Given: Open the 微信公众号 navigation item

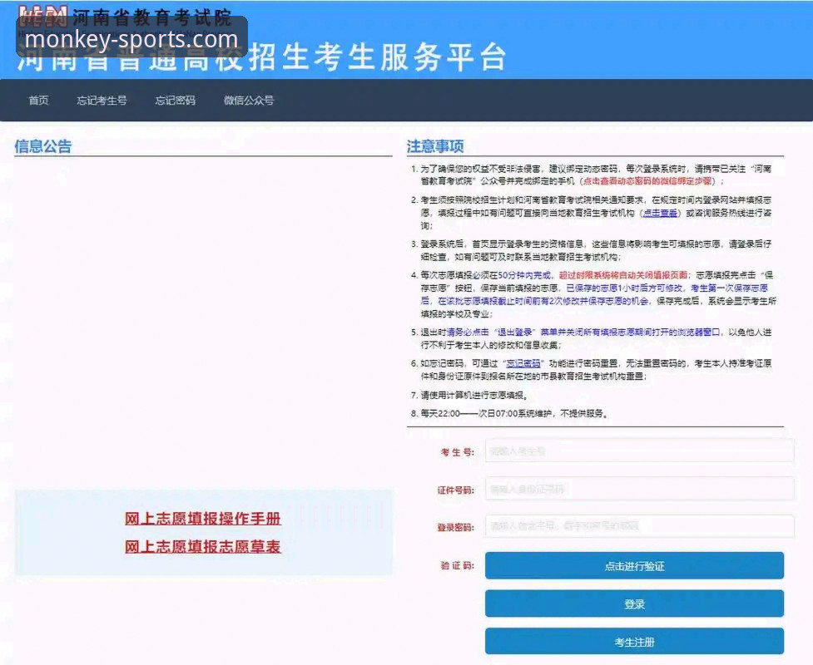Looking at the screenshot, I should click(249, 100).
